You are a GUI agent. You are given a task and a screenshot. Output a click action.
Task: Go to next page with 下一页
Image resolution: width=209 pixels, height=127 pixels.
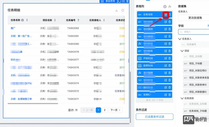pyautogui.click(x=115, y=110)
